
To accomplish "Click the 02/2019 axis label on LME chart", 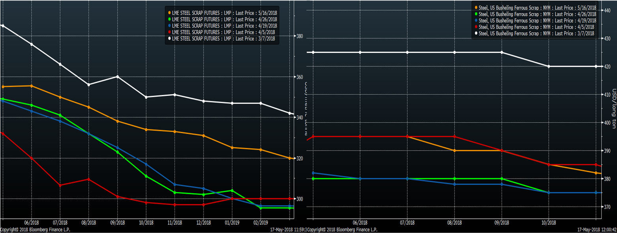I will [x=261, y=222].
